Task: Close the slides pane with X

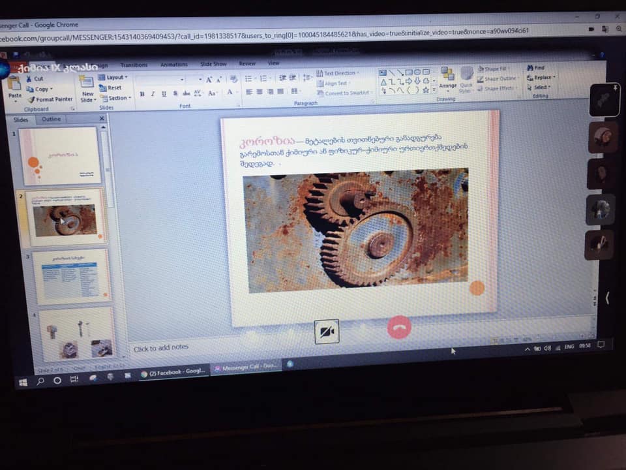Action: (102, 118)
